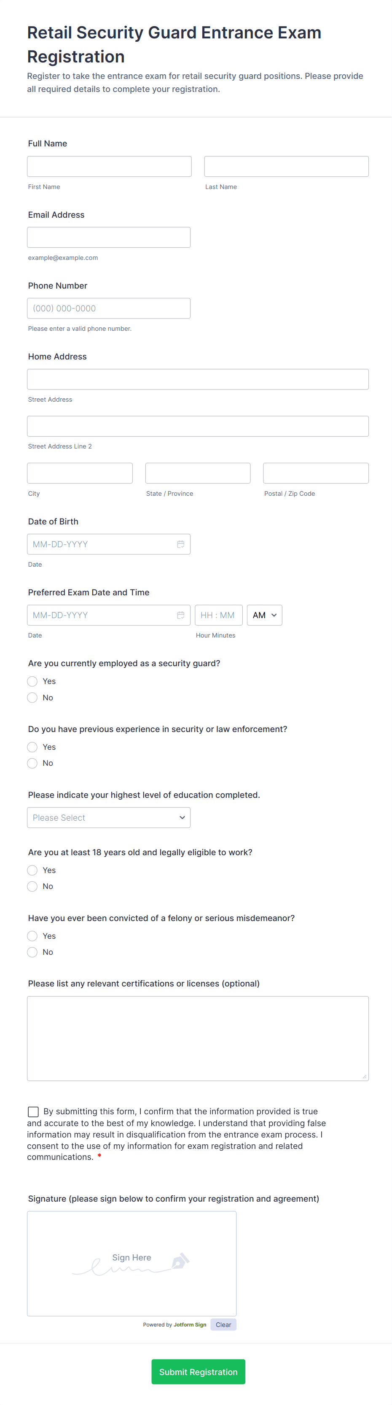Select Yes for currently employed as guard
The height and width of the screenshot is (1405, 392).
(x=33, y=681)
